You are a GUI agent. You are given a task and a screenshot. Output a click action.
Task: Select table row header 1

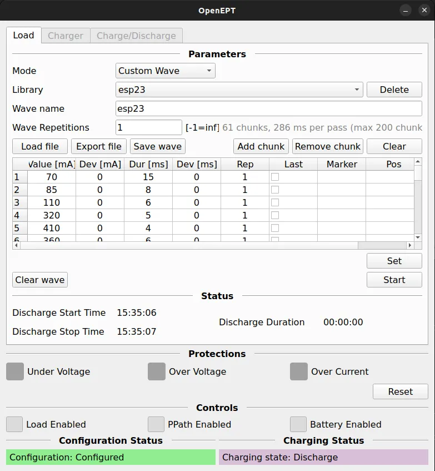[20, 177]
